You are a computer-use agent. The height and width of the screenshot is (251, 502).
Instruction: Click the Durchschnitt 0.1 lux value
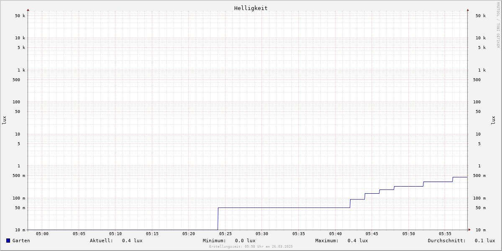click(x=485, y=241)
